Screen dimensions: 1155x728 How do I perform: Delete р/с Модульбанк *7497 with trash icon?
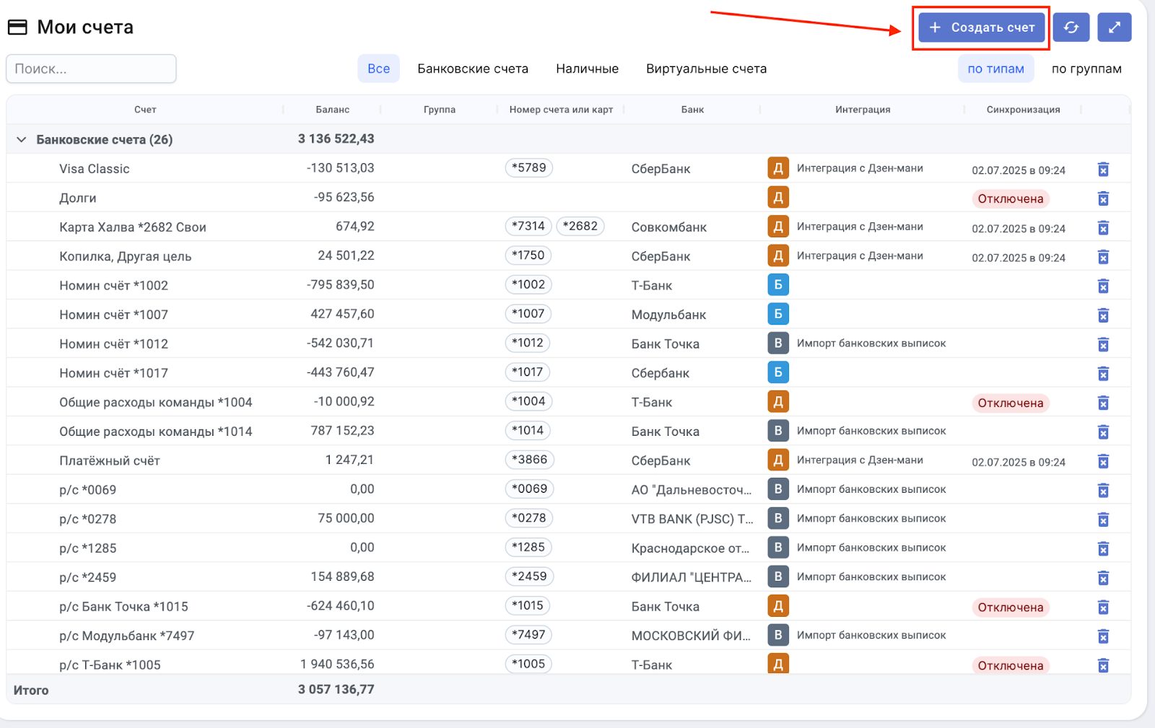pos(1103,636)
